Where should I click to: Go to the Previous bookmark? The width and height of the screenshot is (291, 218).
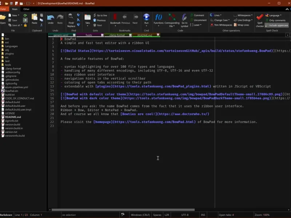[x=125, y=18]
